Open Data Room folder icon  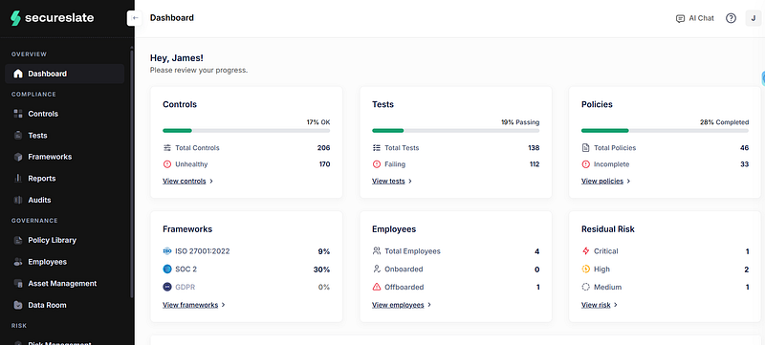coord(18,305)
